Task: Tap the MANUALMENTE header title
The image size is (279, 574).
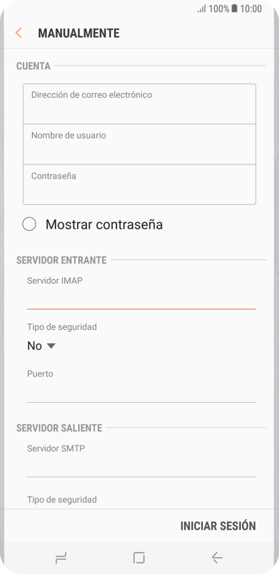Action: pyautogui.click(x=79, y=33)
